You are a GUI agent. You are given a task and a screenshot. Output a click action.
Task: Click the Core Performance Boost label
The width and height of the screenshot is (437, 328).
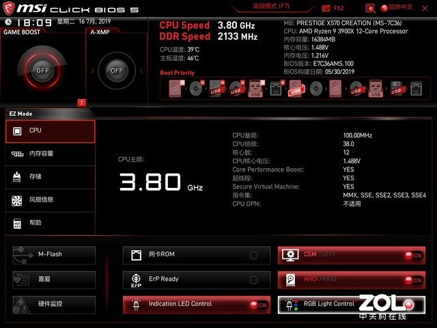point(268,169)
